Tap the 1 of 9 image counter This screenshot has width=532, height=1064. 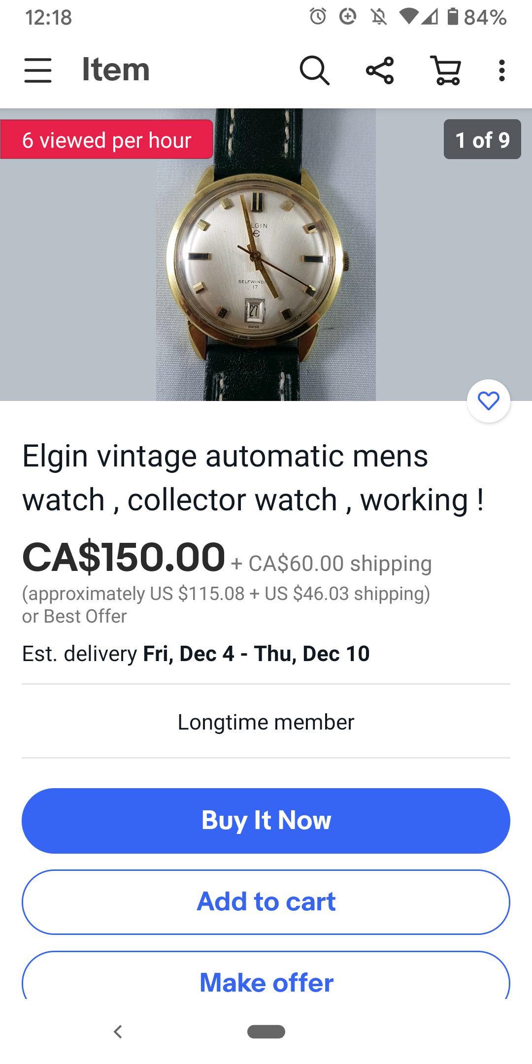pyautogui.click(x=482, y=139)
